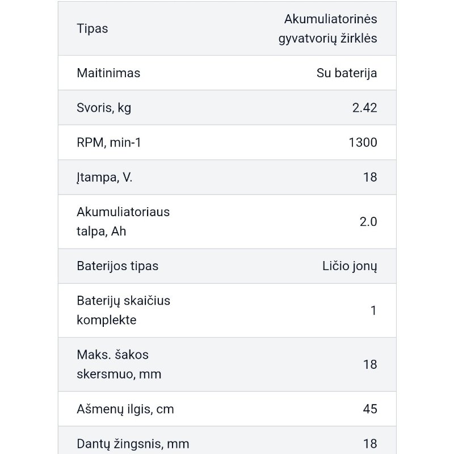
Task: Click the Baterijų skaičius komplekte label
Action: tap(123, 310)
